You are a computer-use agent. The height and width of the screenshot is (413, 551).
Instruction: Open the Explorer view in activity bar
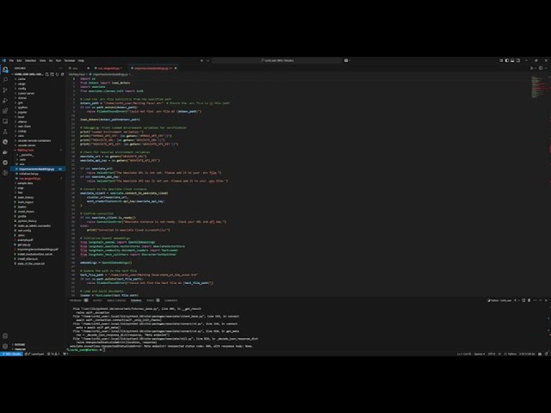[5, 70]
